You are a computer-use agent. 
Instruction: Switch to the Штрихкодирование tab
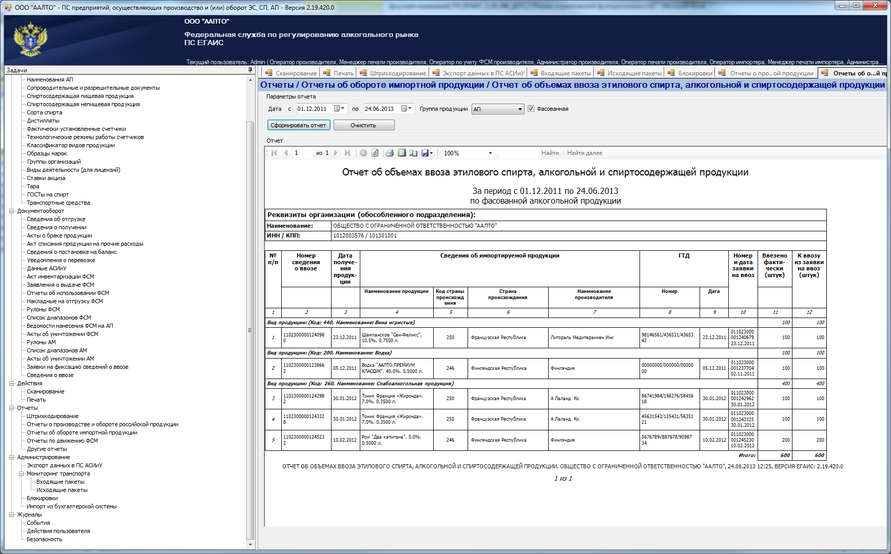coord(393,73)
